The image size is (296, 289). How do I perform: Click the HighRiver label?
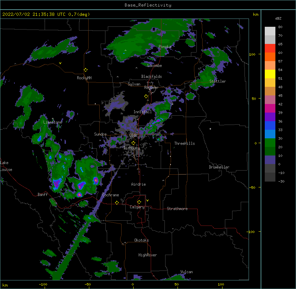click(148, 255)
